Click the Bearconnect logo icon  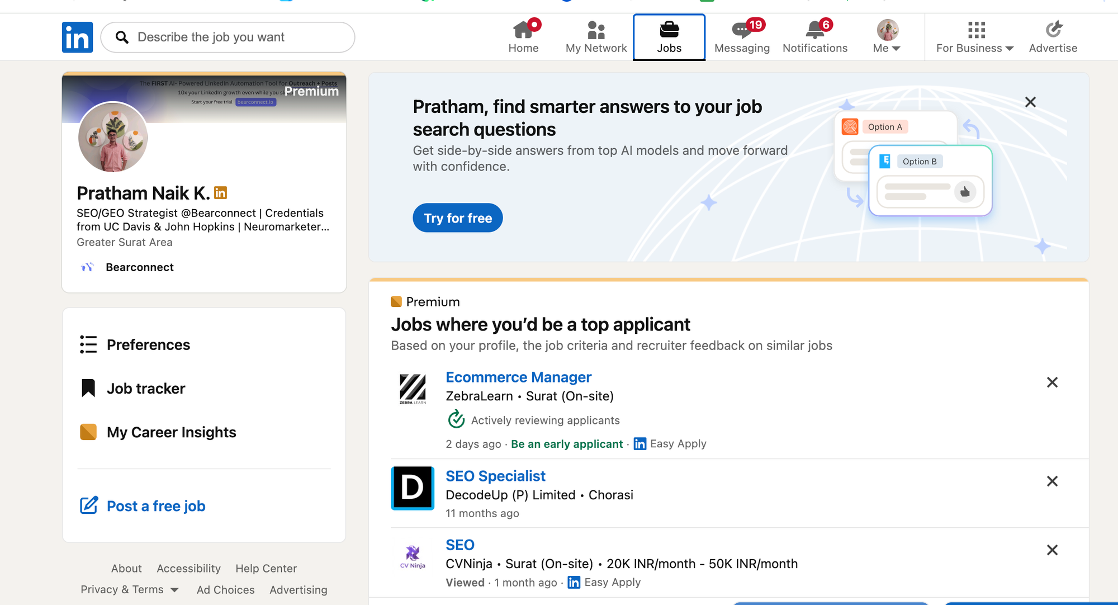(88, 267)
